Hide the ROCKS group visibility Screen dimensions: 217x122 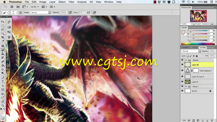click(182, 60)
